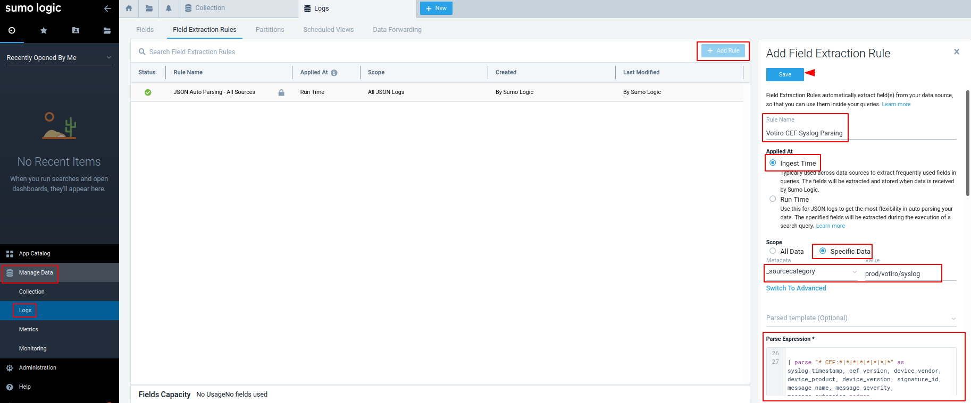Image resolution: width=971 pixels, height=403 pixels.
Task: Click the Administration gear icon
Action: tap(10, 368)
